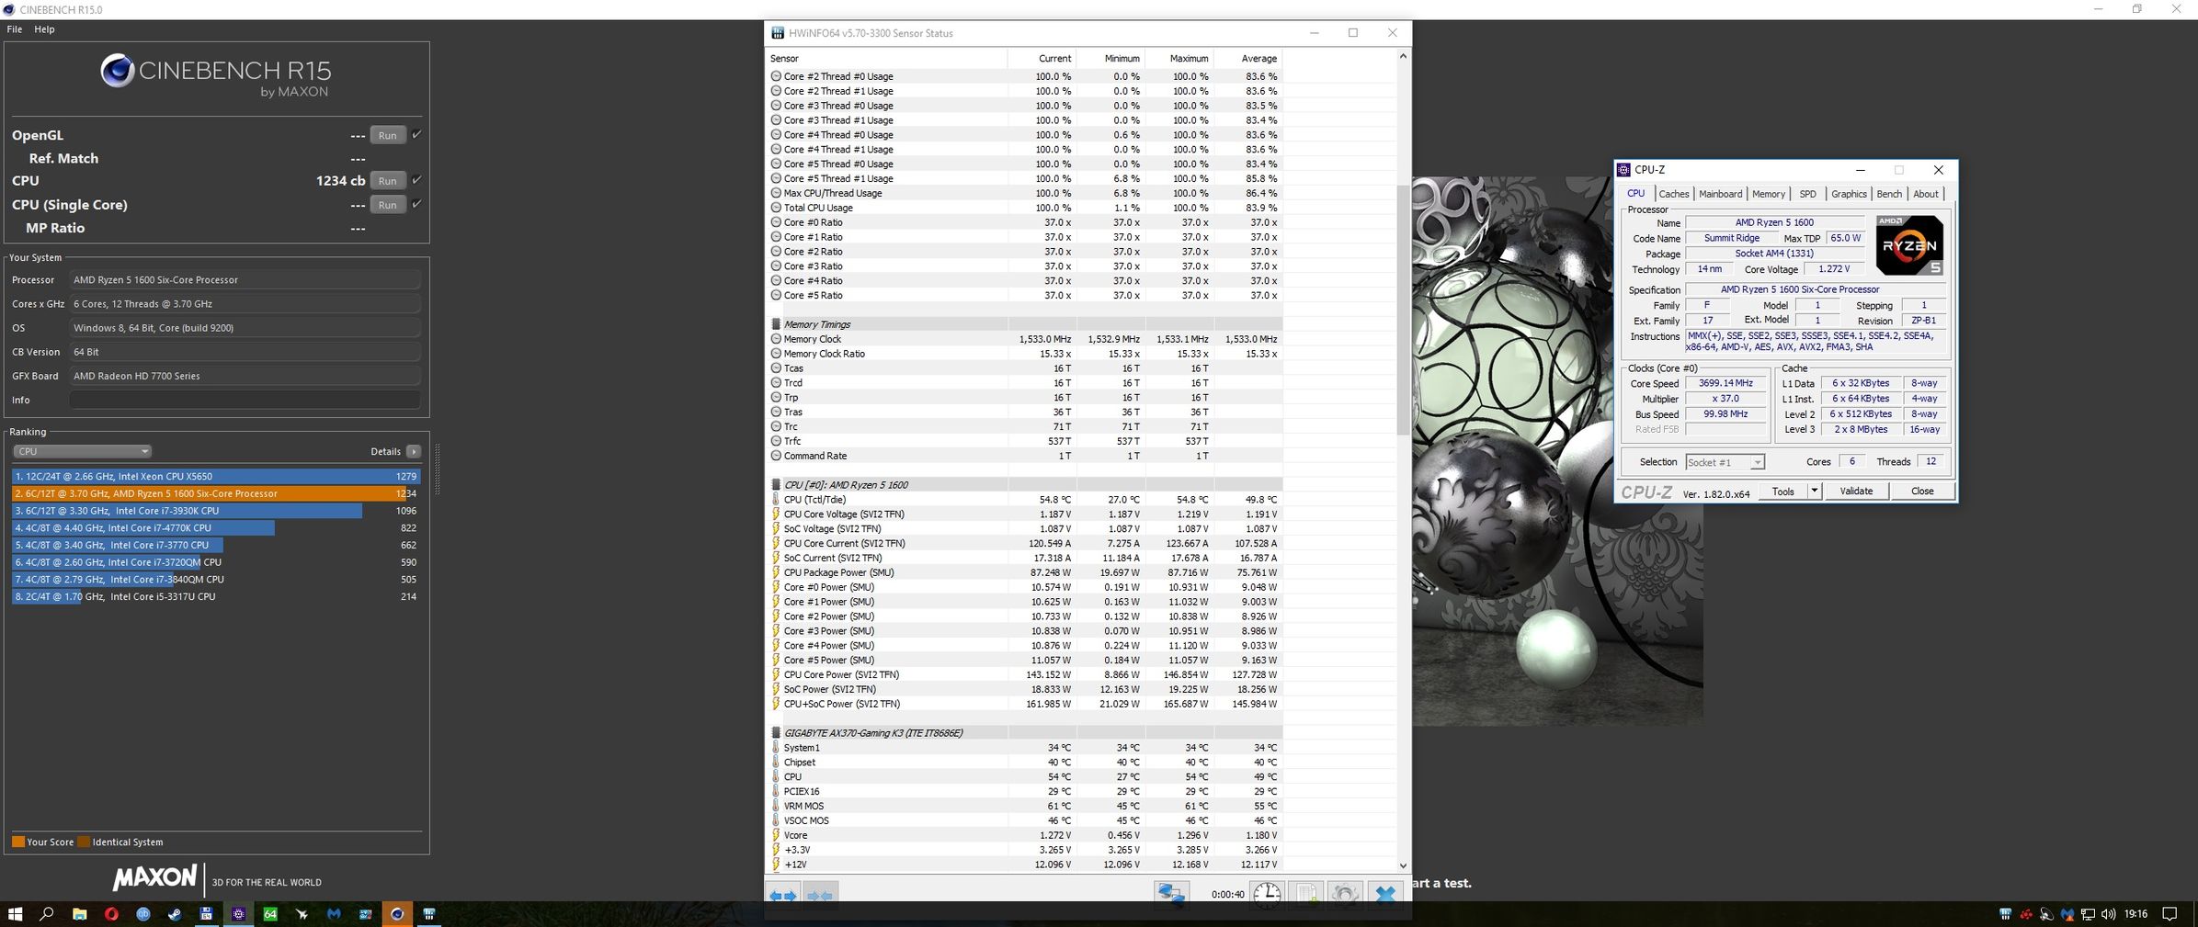Click HWiNFO Average column header
Viewport: 2198px width, 927px height.
click(x=1248, y=58)
